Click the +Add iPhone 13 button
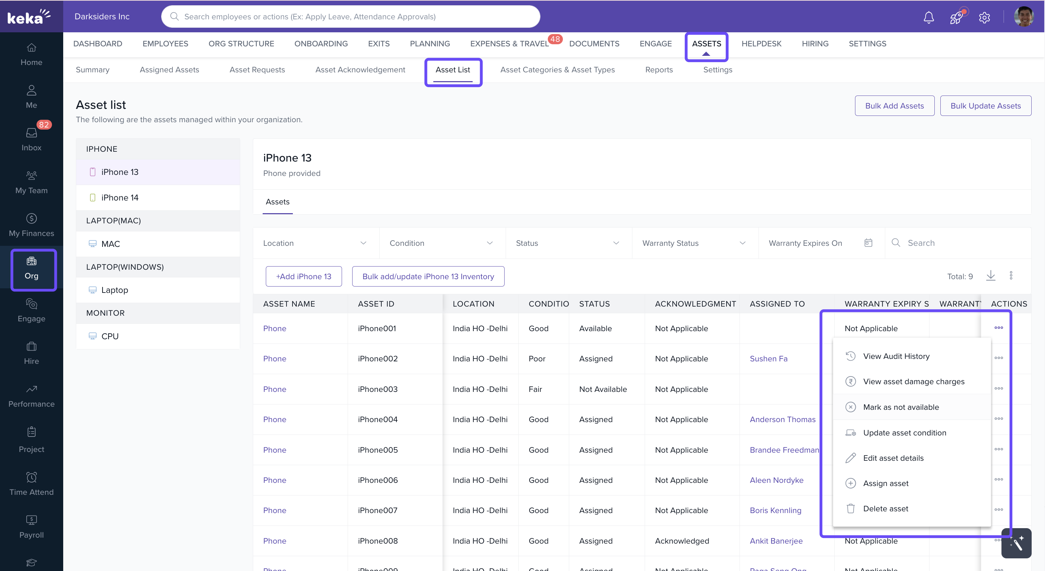1045x571 pixels. pos(303,276)
